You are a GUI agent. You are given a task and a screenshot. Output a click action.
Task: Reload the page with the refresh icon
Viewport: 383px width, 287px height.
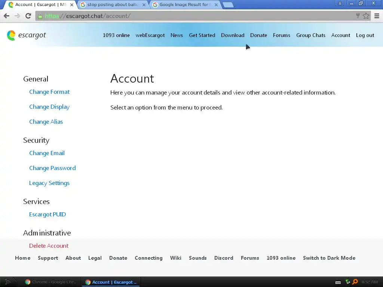(x=28, y=16)
